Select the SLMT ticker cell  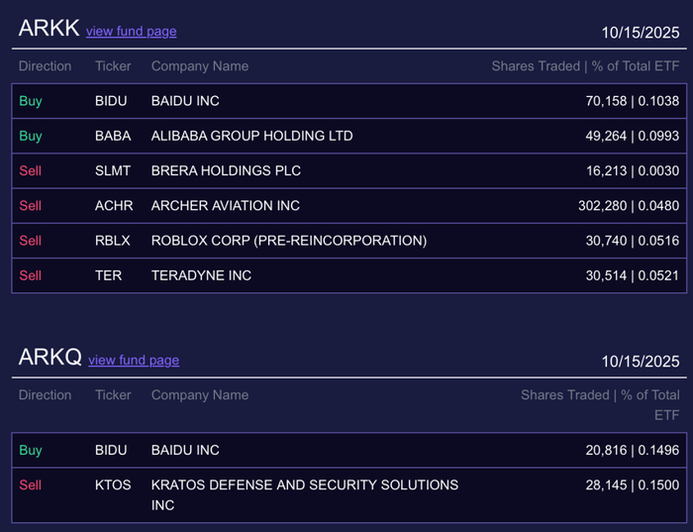click(x=113, y=170)
